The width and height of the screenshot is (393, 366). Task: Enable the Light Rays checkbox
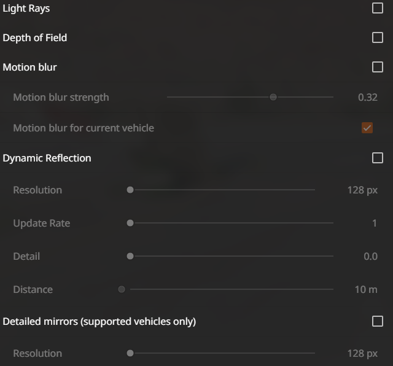pos(378,8)
